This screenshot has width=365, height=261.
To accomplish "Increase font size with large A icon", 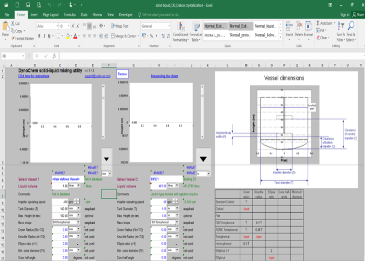I will coord(73,26).
